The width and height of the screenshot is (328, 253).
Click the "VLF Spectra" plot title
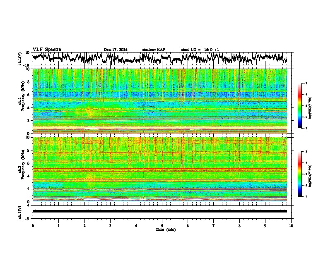point(47,50)
